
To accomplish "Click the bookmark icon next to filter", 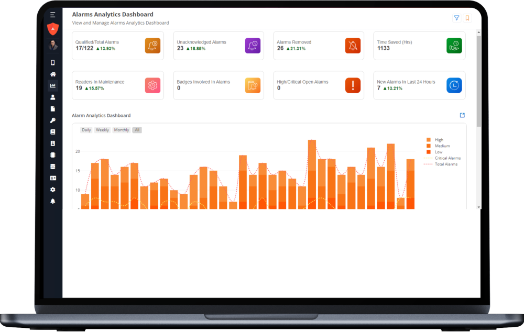I will pos(468,18).
